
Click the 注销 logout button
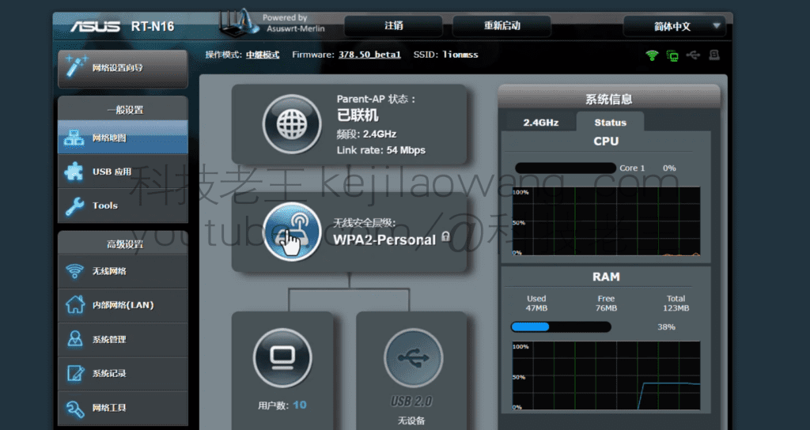tap(394, 26)
